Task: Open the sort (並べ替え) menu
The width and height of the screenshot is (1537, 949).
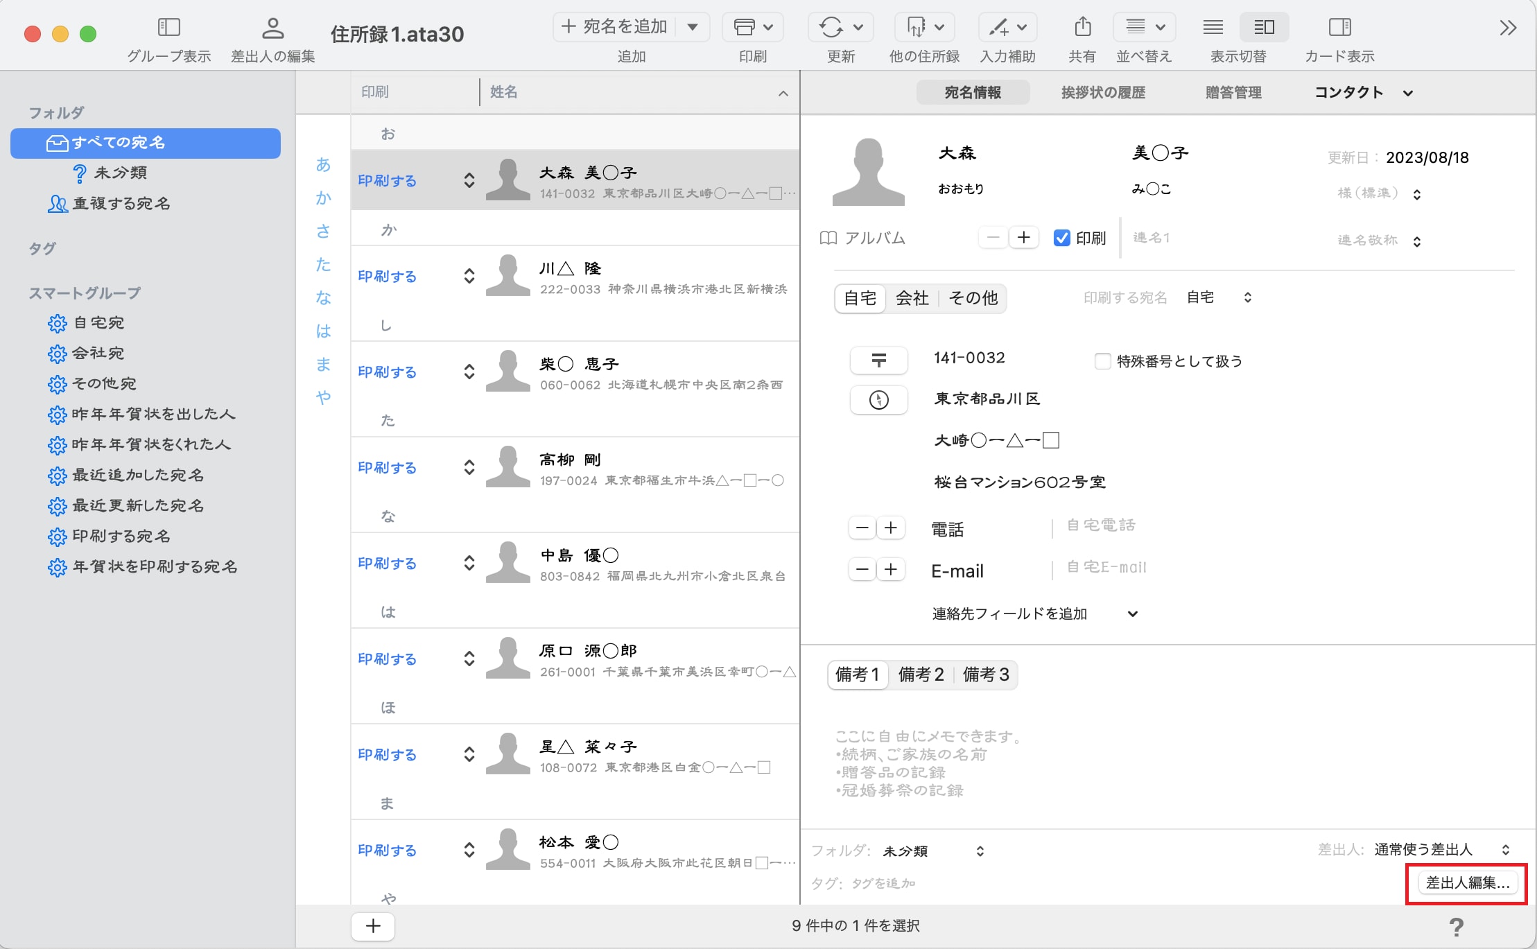Action: [1144, 27]
